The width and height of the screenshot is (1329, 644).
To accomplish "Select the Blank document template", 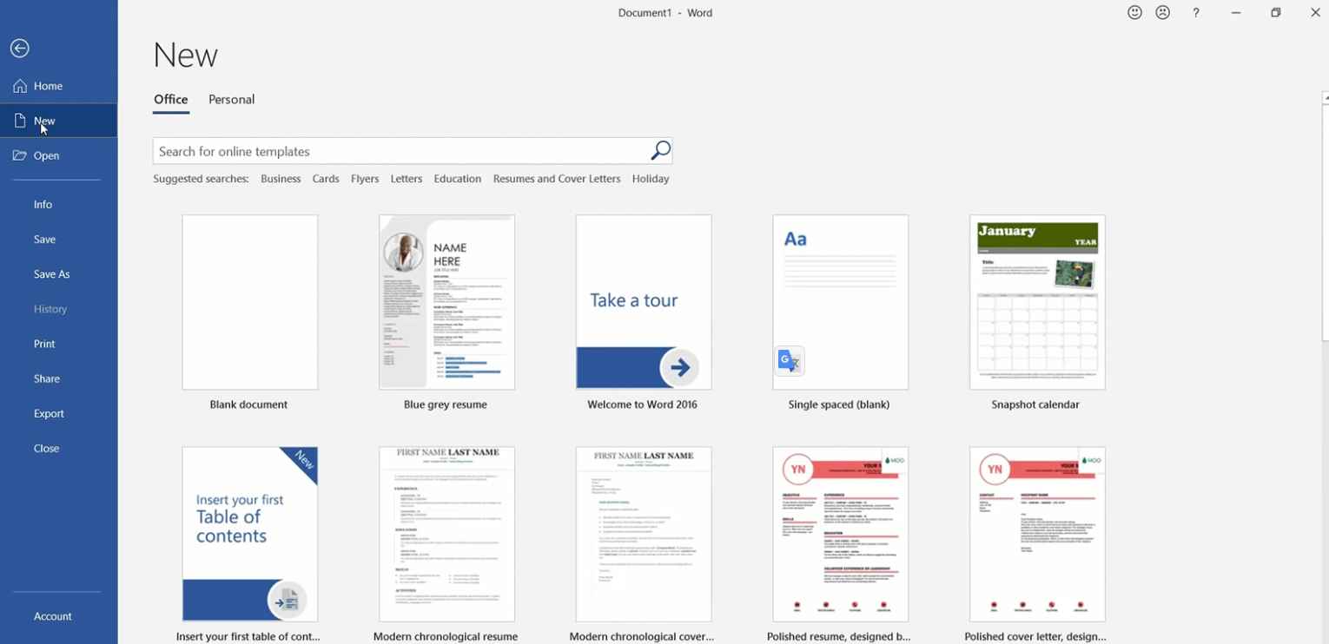I will (x=250, y=302).
